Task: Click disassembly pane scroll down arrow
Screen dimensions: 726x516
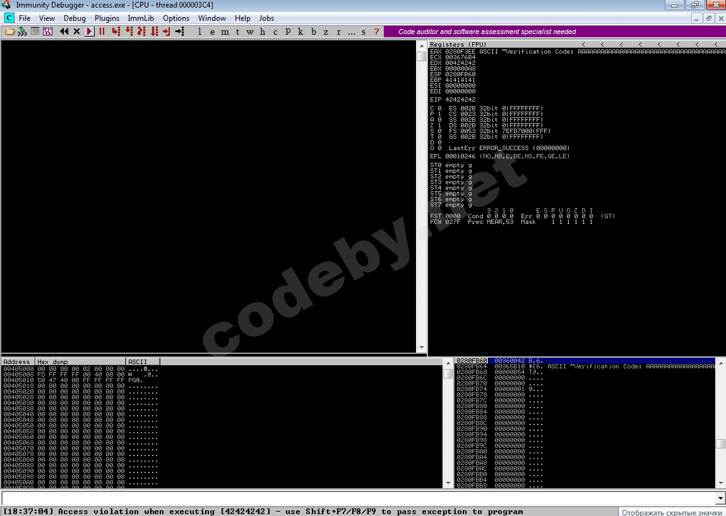Action: (421, 347)
